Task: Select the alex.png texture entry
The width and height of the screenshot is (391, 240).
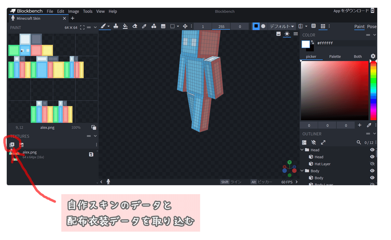Action: tap(52, 155)
